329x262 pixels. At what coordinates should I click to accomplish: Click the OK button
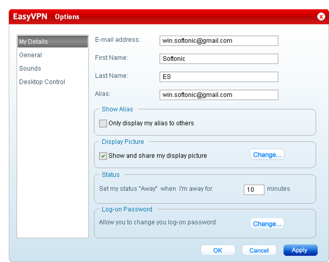pos(218,250)
